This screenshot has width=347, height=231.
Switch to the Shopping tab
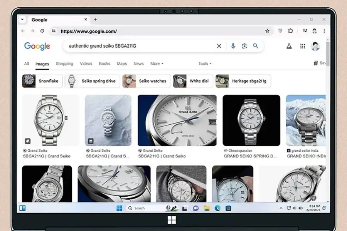click(x=64, y=64)
